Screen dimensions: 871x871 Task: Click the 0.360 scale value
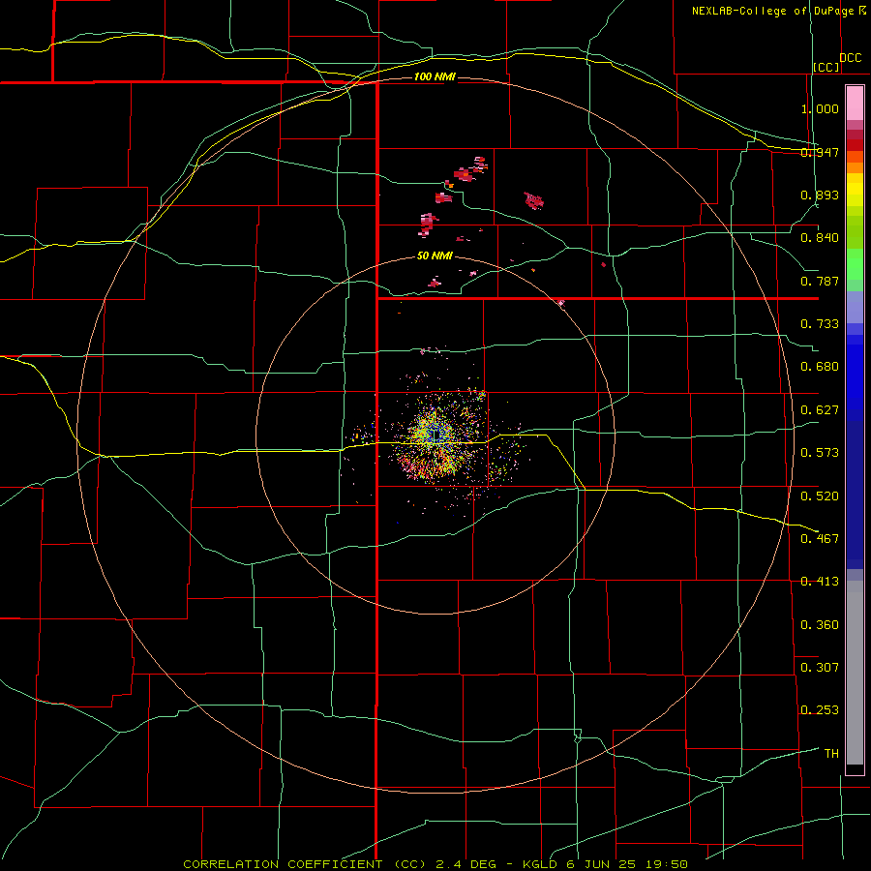click(820, 625)
